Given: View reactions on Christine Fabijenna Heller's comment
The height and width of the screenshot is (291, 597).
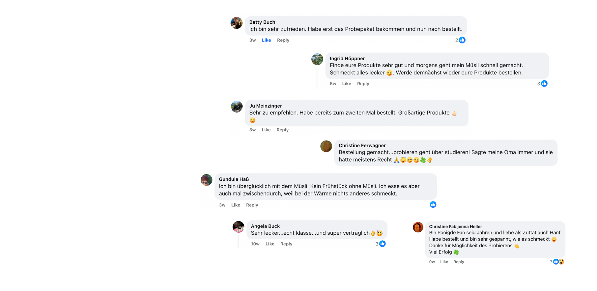Looking at the screenshot, I should [557, 262].
